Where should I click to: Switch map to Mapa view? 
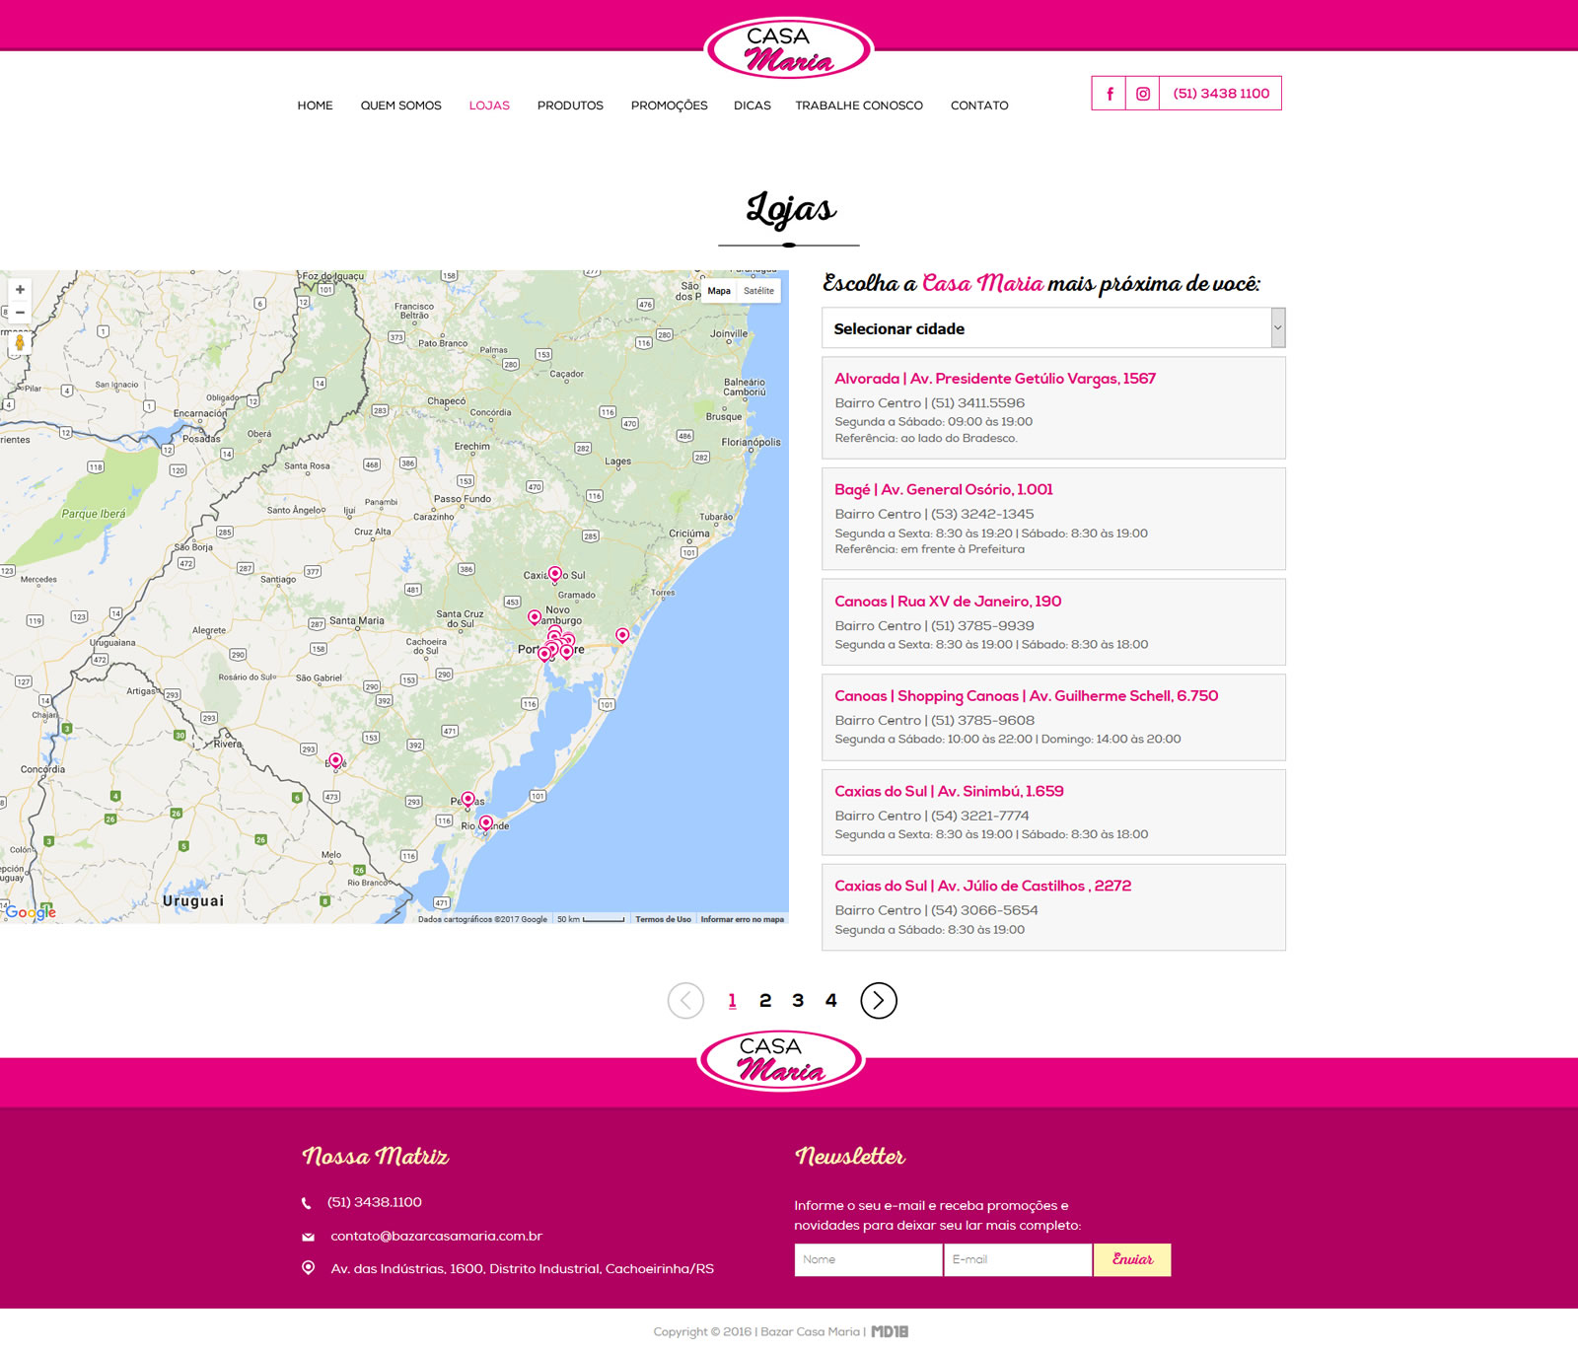(x=719, y=291)
